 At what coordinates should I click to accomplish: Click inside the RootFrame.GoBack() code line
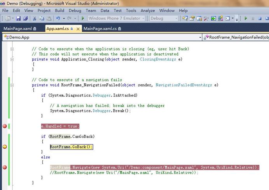coord(72,147)
